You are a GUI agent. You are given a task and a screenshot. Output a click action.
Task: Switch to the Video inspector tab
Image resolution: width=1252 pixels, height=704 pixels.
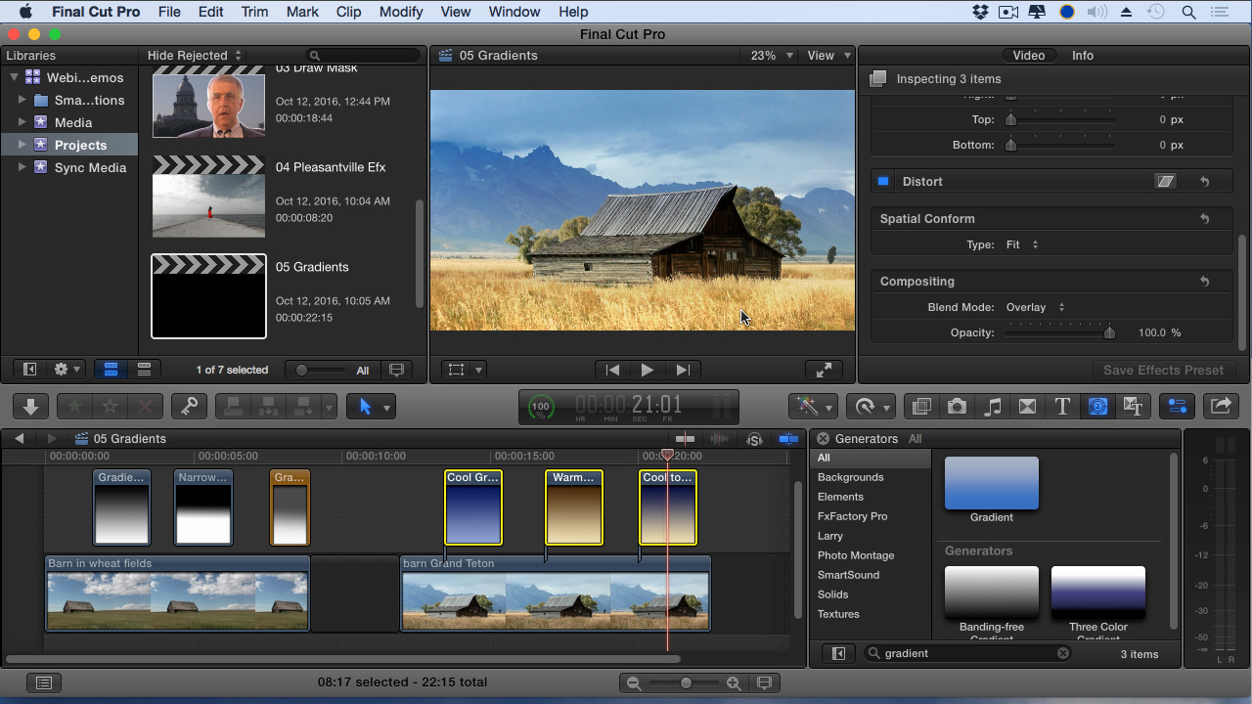[1028, 56]
